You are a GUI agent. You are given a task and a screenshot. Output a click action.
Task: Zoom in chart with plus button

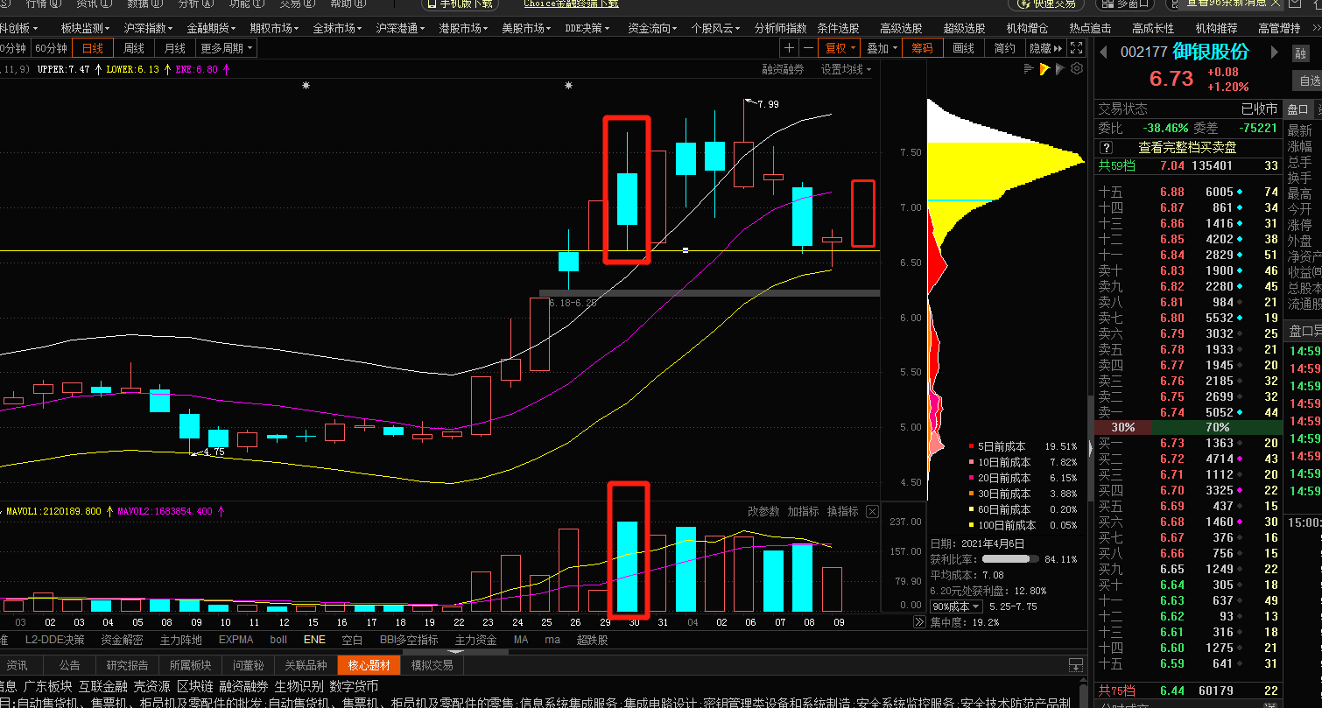point(789,48)
